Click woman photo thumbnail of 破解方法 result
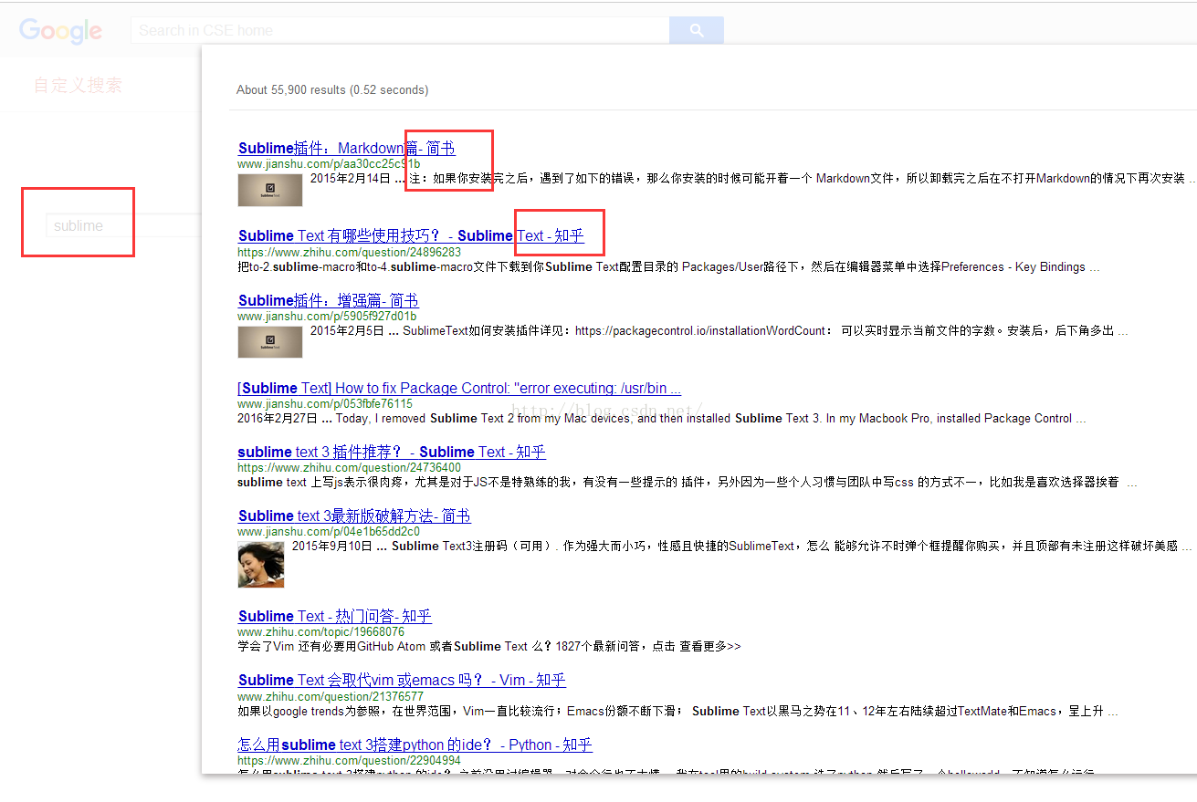Viewport: 1197px width, 802px height. [x=261, y=565]
